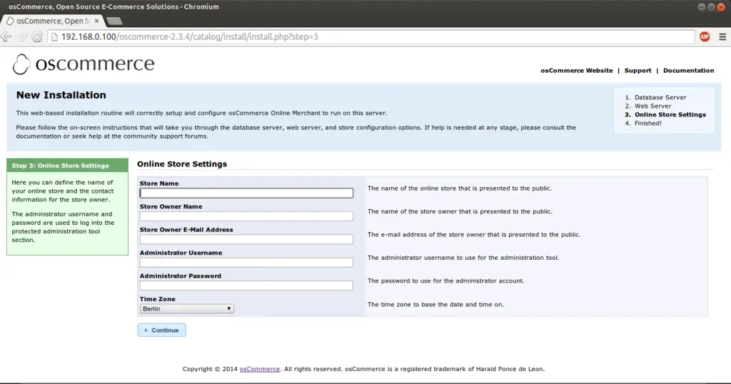Click the Continue button
The height and width of the screenshot is (384, 731).
click(161, 330)
